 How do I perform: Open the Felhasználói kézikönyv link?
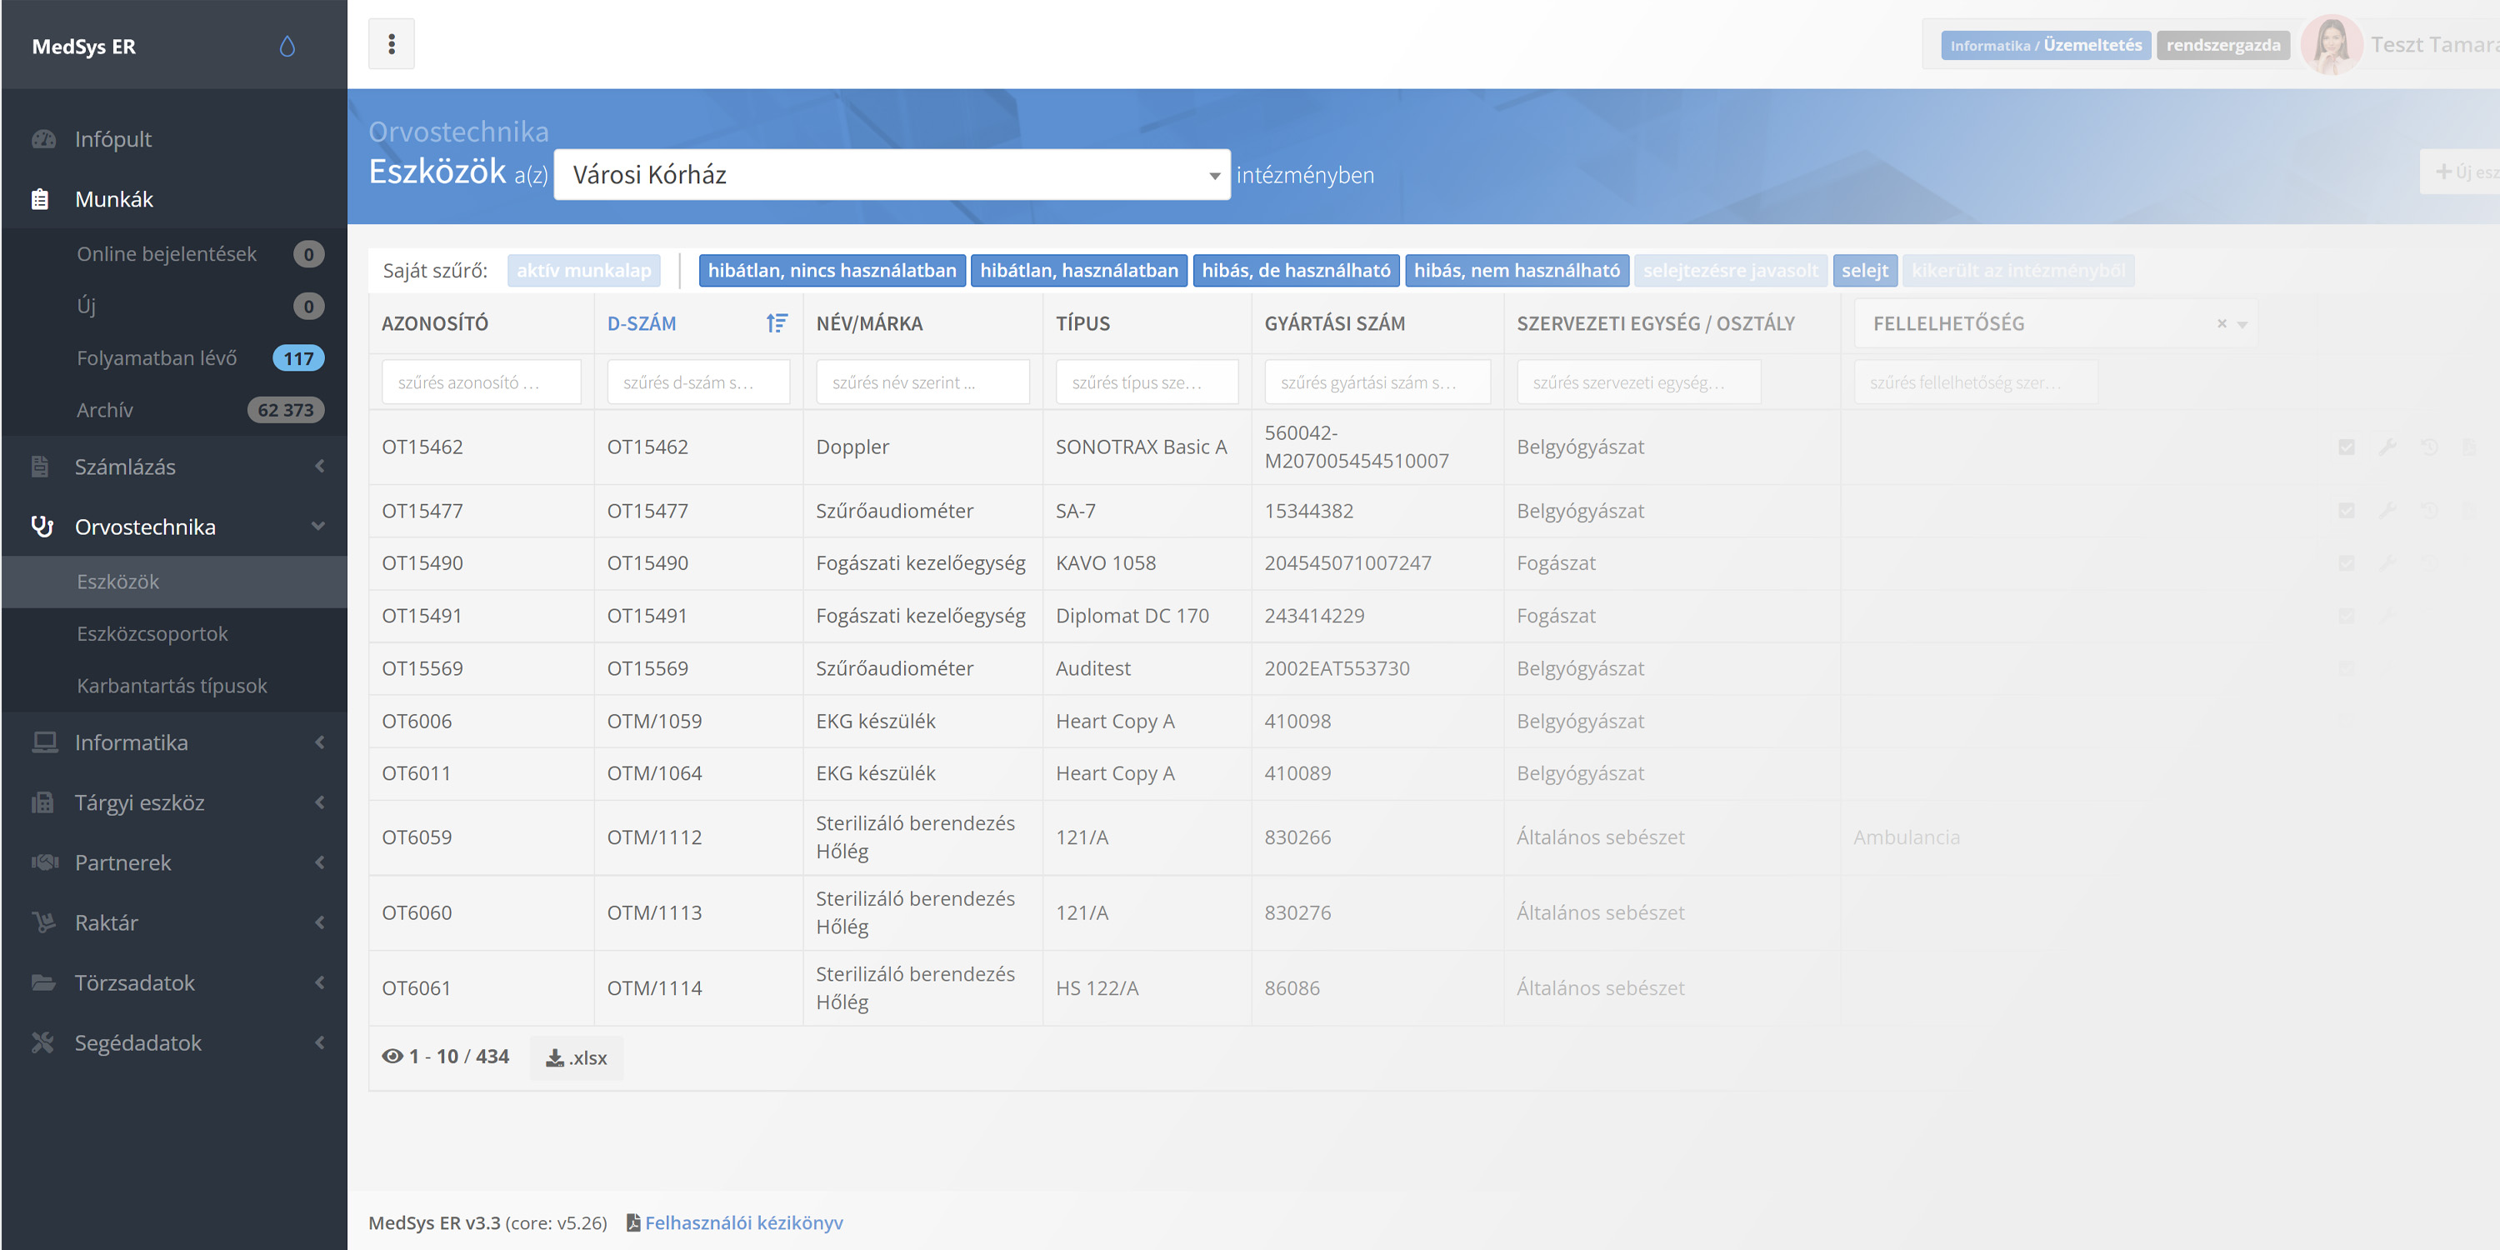(743, 1222)
